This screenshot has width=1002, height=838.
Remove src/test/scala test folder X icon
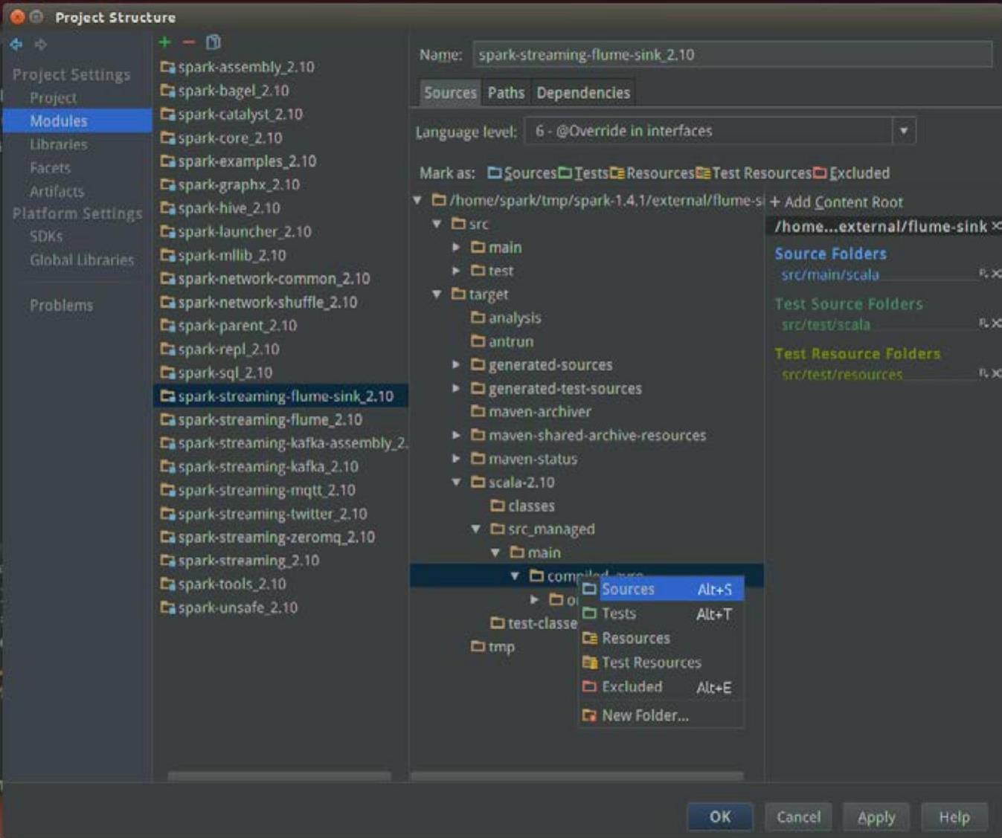click(x=996, y=323)
